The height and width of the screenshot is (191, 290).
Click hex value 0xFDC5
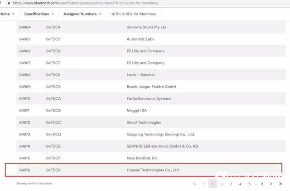53,39
